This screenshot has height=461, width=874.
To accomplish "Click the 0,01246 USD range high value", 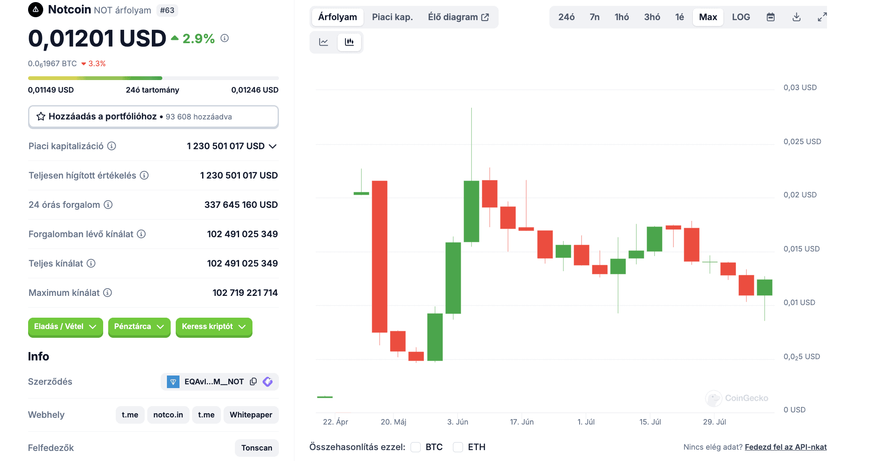I will 255,90.
